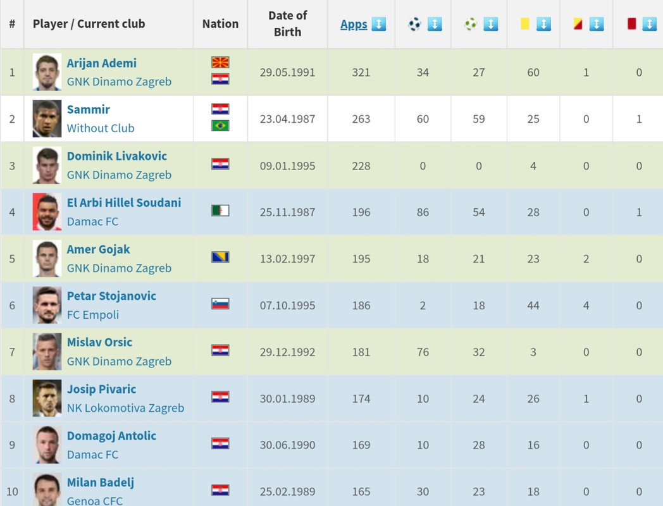The width and height of the screenshot is (663, 506).
Task: Click the yellow-red card header icon
Action: pyautogui.click(x=578, y=23)
